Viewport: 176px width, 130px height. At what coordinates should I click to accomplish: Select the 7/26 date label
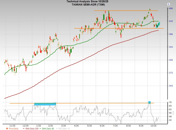115,126
